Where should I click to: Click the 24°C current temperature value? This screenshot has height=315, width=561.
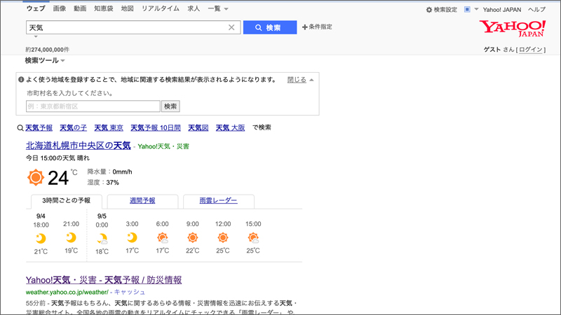62,178
